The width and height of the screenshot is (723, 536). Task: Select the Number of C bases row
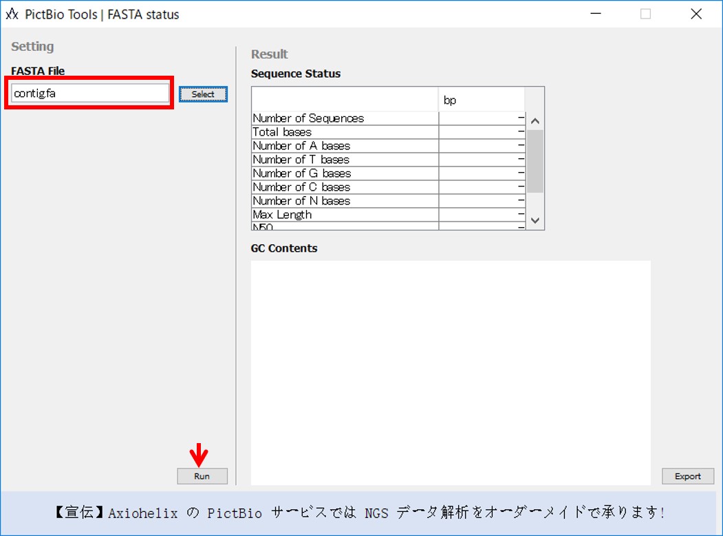[x=345, y=187]
